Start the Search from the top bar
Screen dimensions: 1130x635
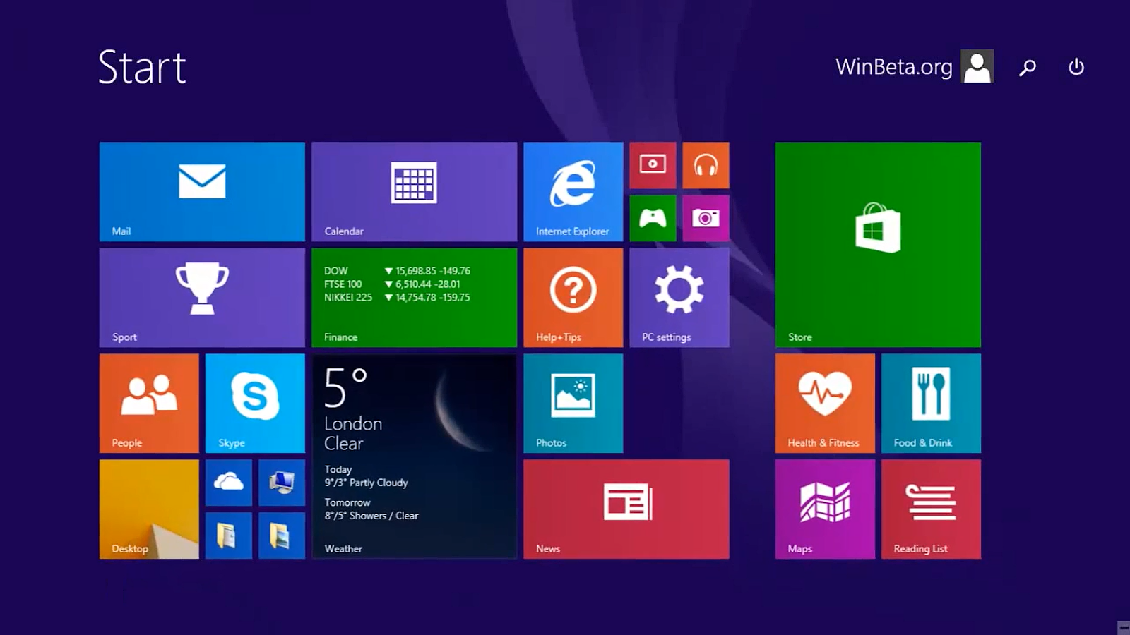tap(1028, 67)
